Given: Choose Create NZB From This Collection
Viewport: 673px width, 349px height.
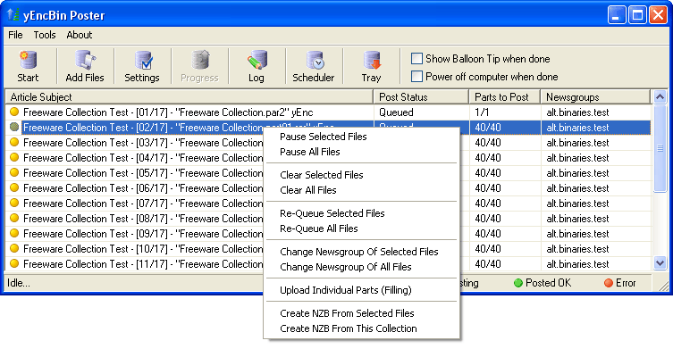Looking at the screenshot, I should click(361, 328).
